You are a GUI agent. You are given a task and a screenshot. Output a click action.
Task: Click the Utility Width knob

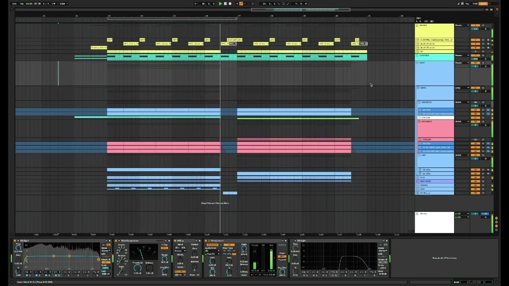pos(180,259)
